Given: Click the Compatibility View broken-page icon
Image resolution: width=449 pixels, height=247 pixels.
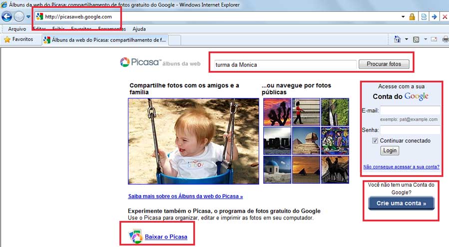Looking at the screenshot, I should 424,16.
